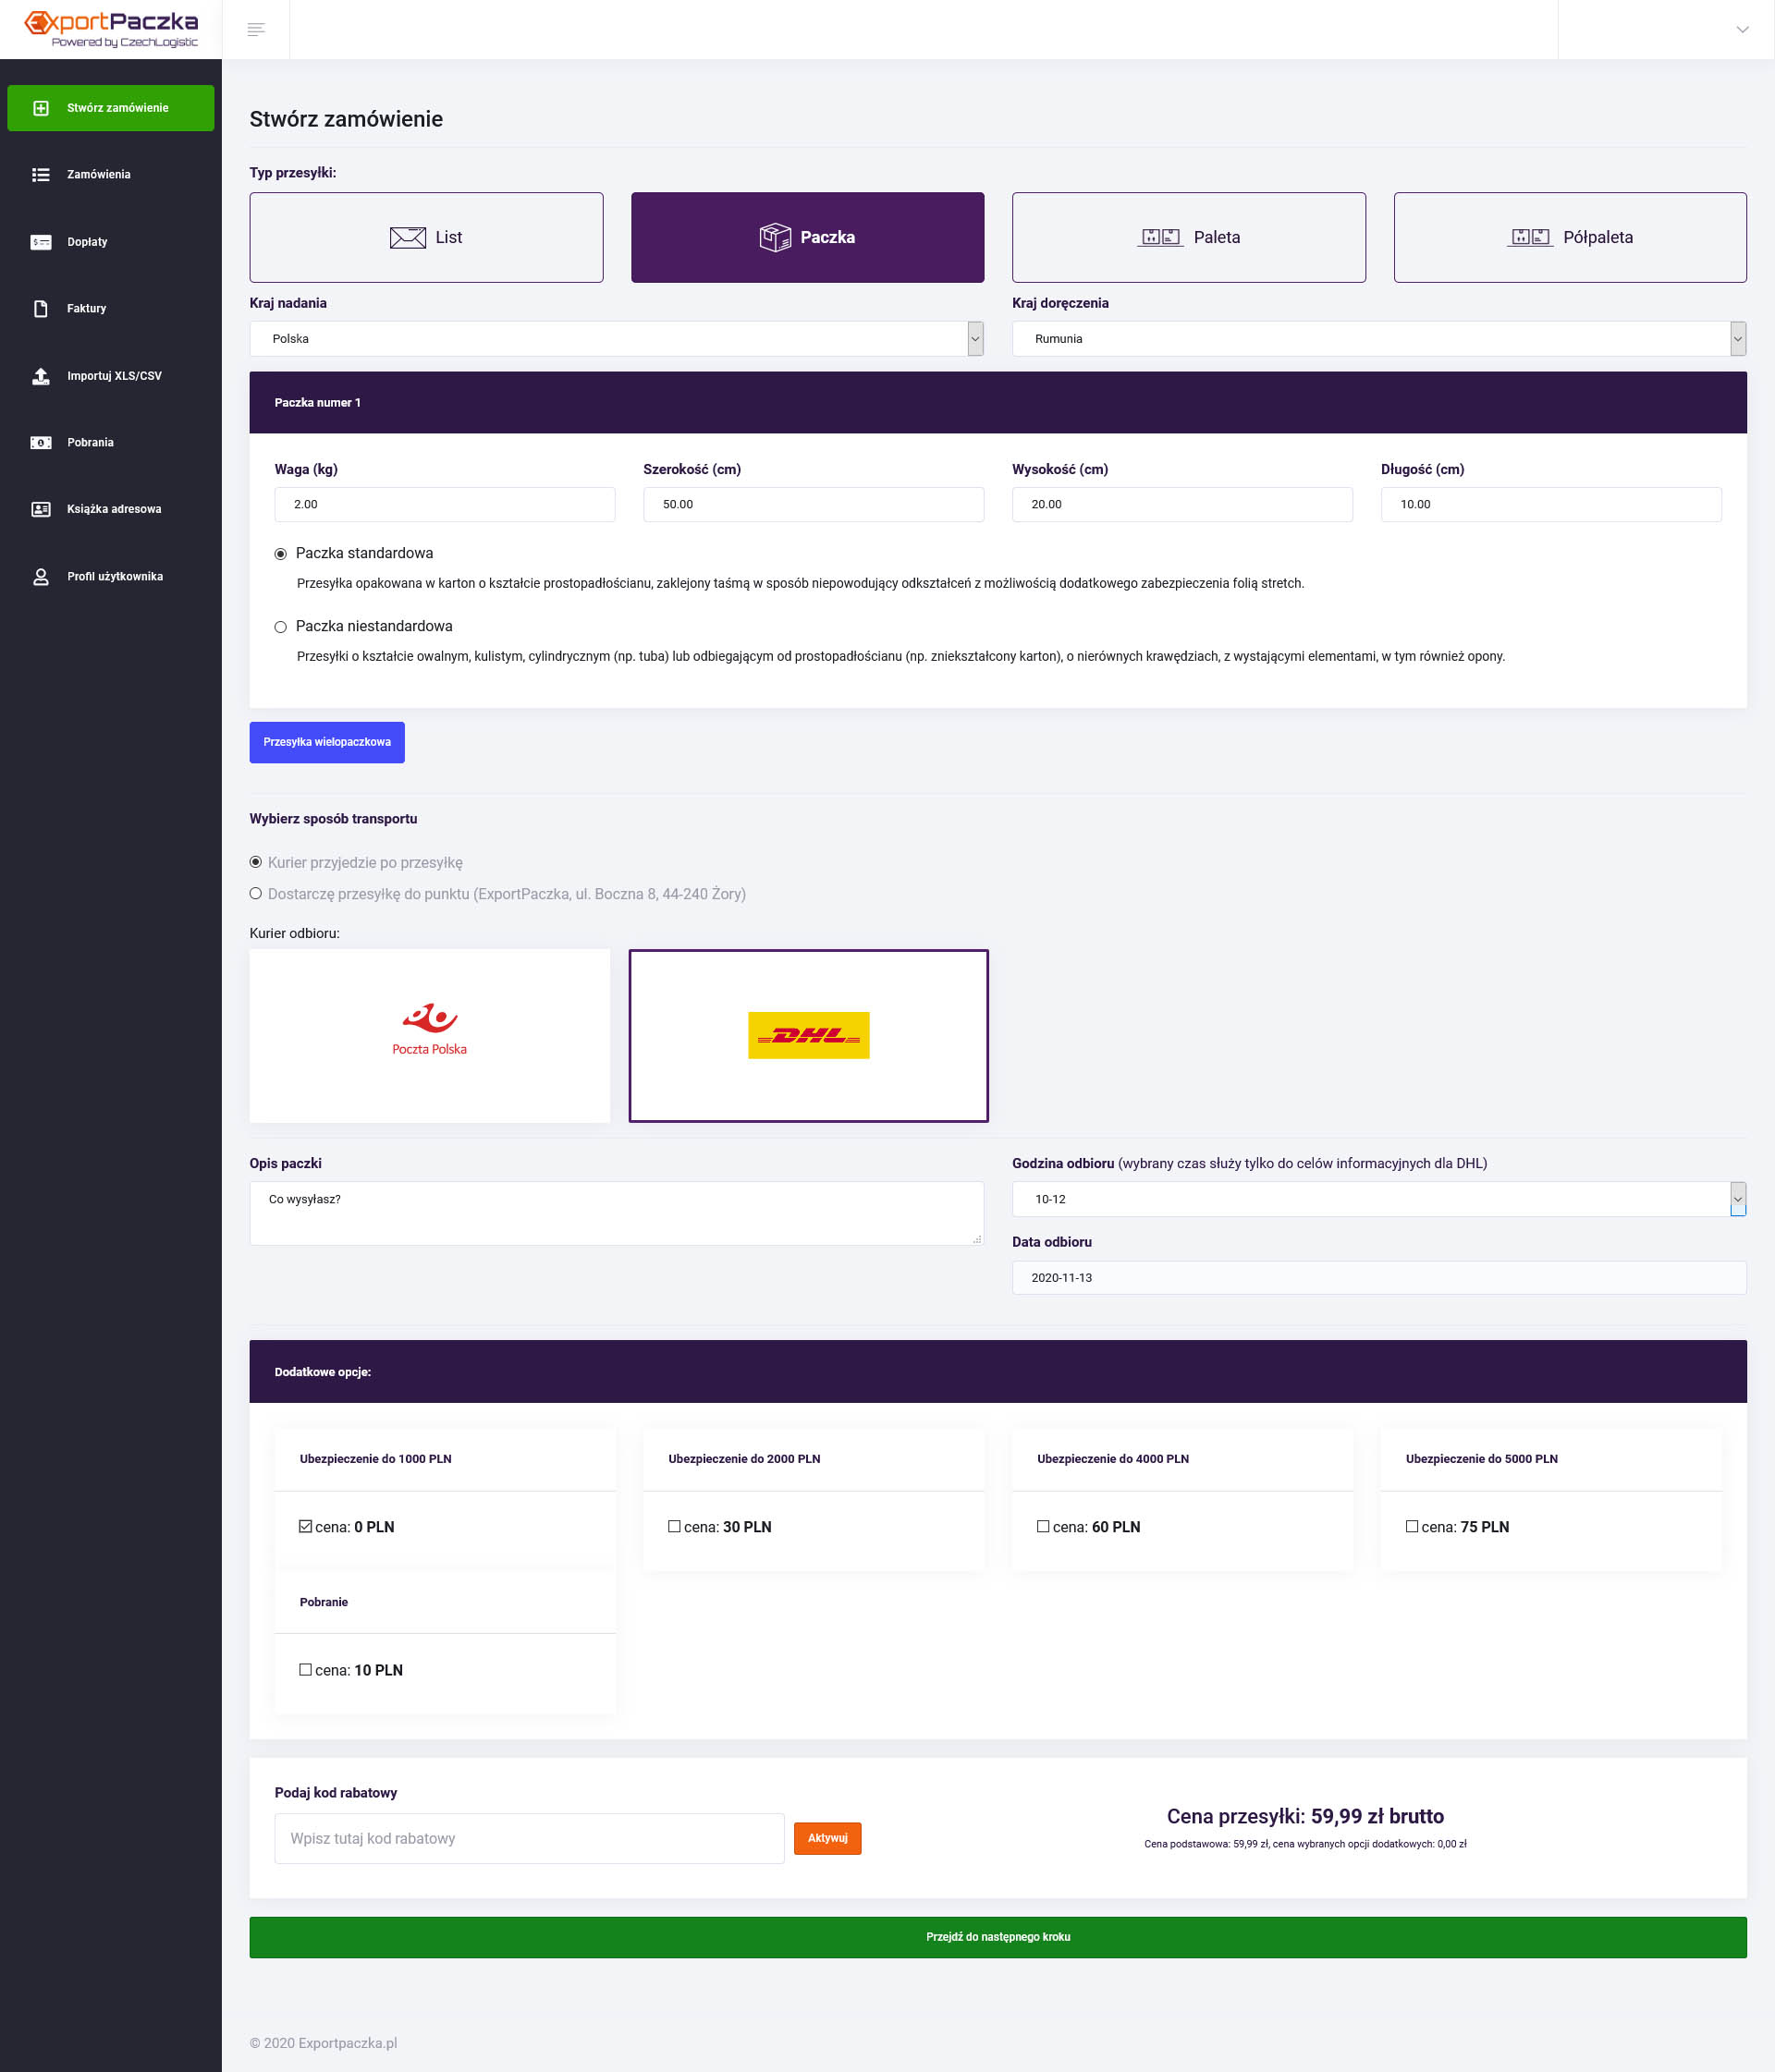
Task: Select the Paczka niestandardowa radio button
Action: coord(280,627)
